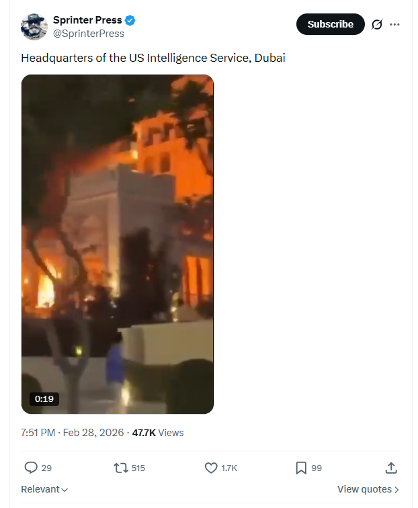Click the repost arrows icon
The image size is (418, 508).
[120, 468]
